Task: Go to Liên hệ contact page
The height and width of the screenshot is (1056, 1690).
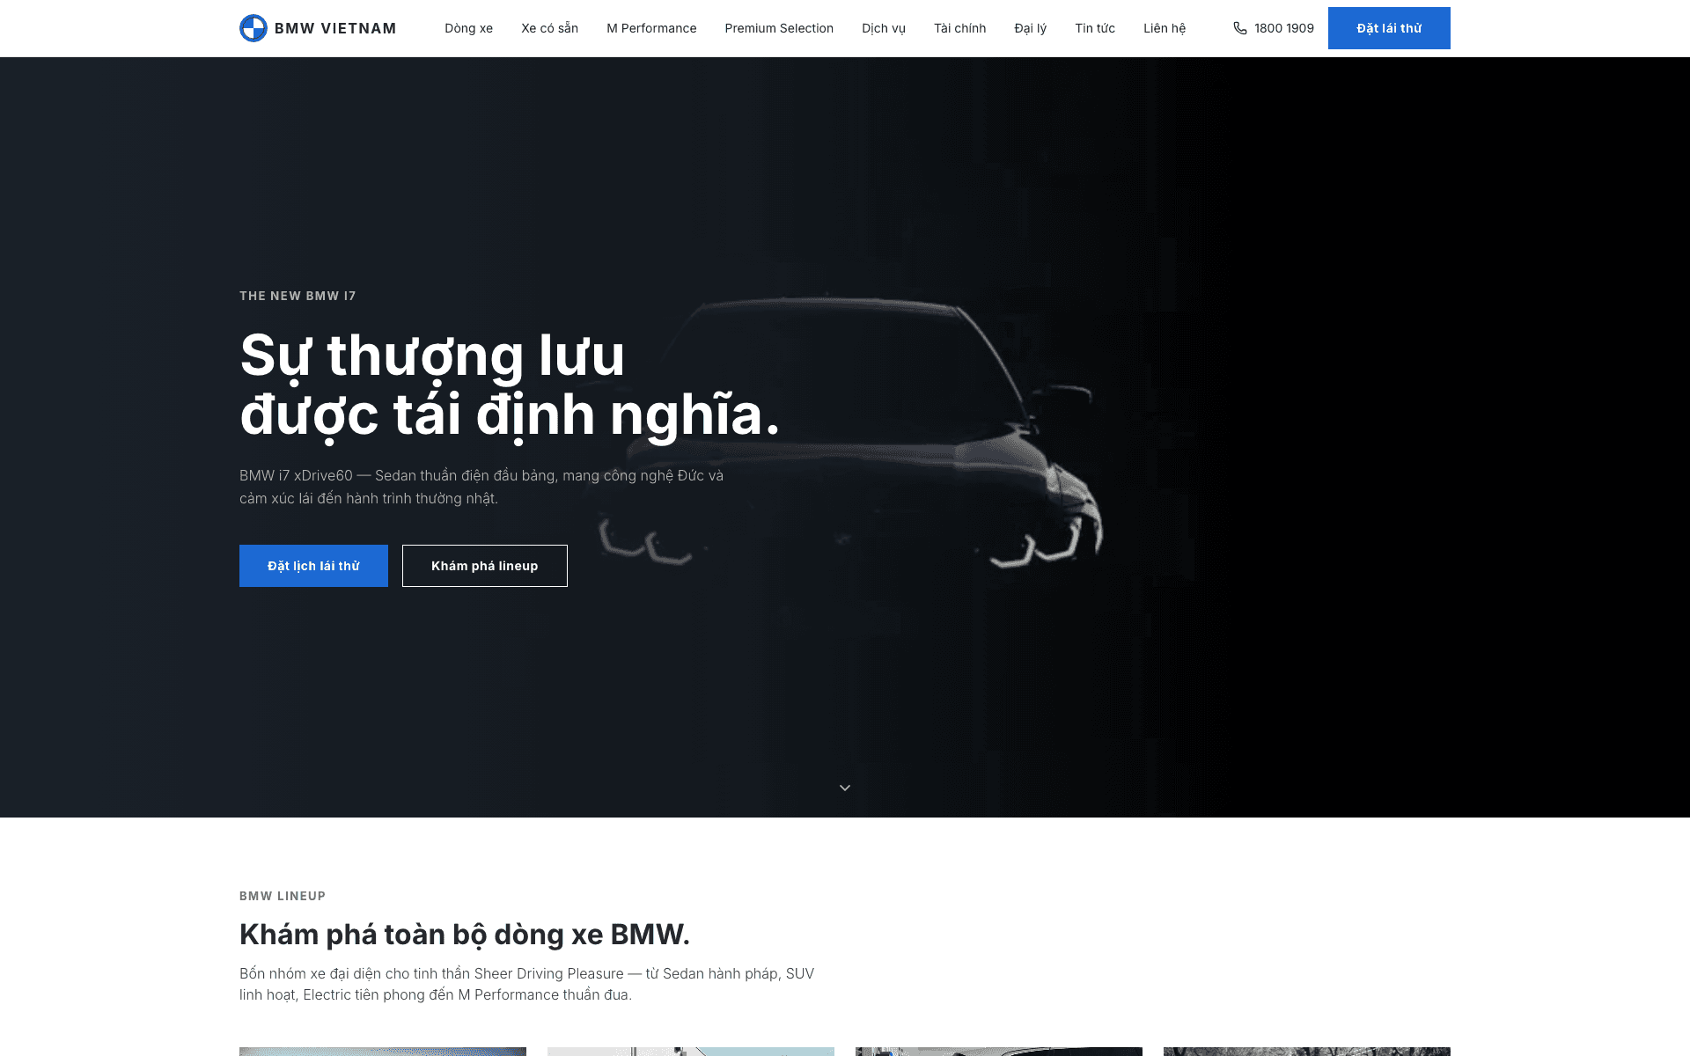Action: pyautogui.click(x=1165, y=28)
